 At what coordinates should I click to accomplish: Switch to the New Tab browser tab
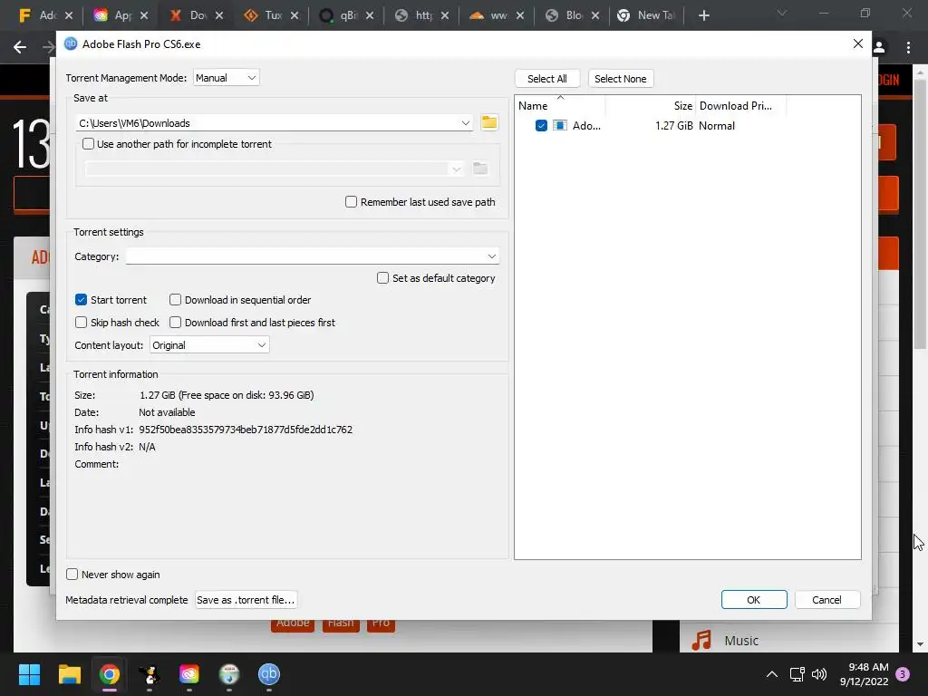(x=647, y=15)
